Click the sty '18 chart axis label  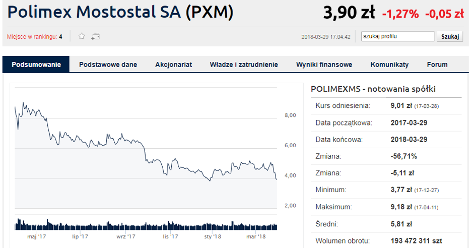pos(213,236)
